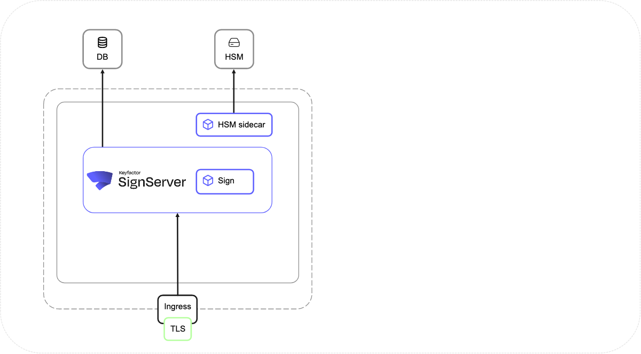Click the database icon above the DB label
The height and width of the screenshot is (354, 641).
102,42
